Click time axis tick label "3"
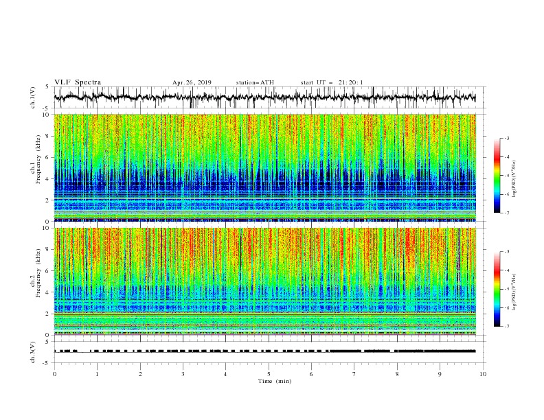This screenshot has height=420, width=544. 183,374
